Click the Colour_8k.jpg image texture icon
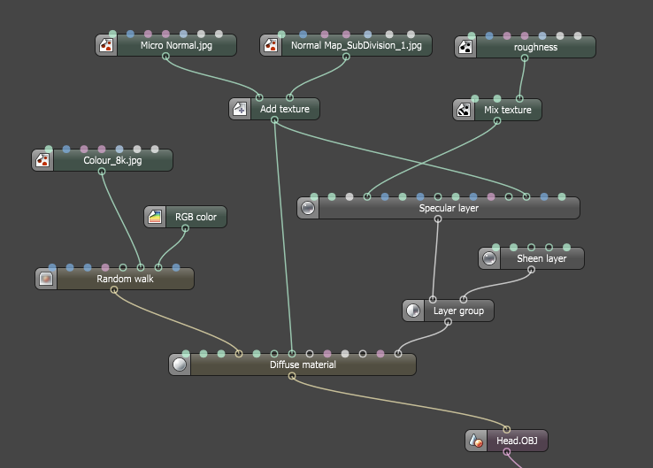 tap(42, 160)
